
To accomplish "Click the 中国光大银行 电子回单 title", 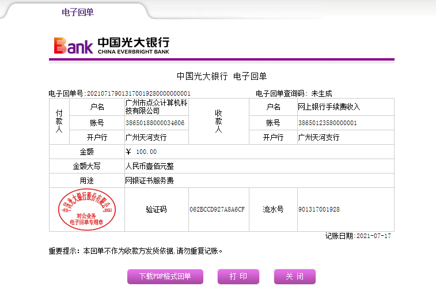I will tap(222, 76).
